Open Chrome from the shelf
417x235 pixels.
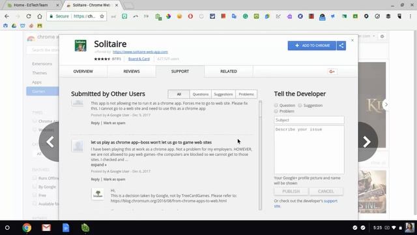tap(27, 228)
